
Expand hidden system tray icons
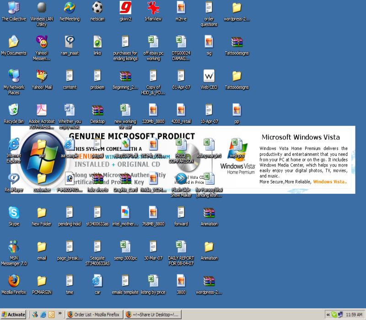point(328,315)
